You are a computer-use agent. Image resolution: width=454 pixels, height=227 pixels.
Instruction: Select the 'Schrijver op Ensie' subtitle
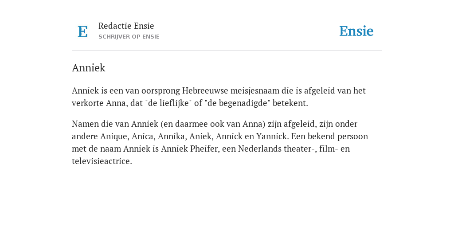coord(129,37)
